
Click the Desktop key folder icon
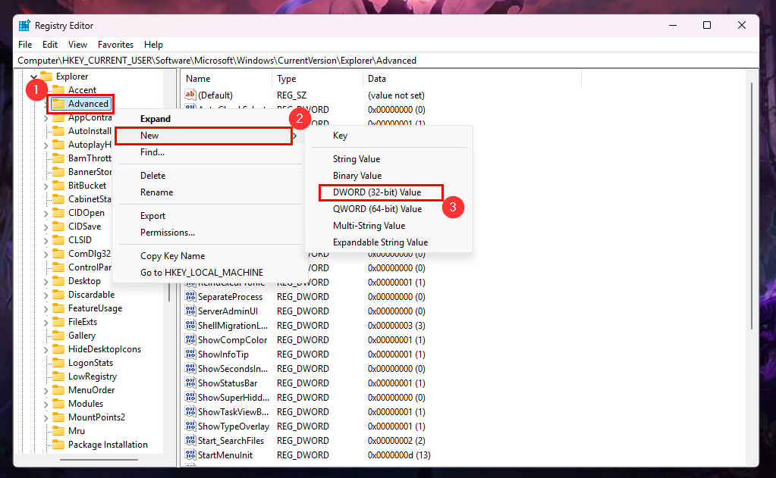click(60, 280)
